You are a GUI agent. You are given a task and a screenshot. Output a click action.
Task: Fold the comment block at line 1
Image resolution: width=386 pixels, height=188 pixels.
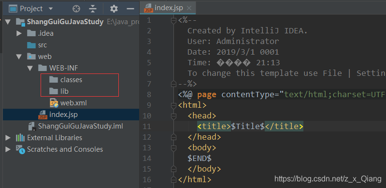174,20
